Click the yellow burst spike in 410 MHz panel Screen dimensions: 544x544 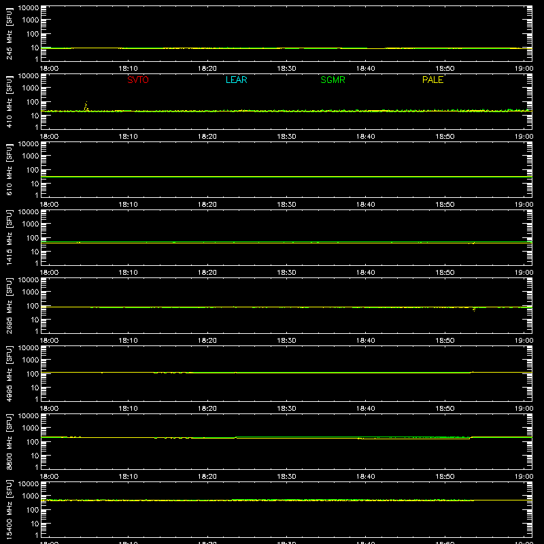(86, 106)
